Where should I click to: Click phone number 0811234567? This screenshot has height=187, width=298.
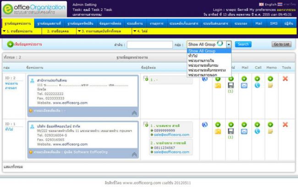[x=165, y=148]
